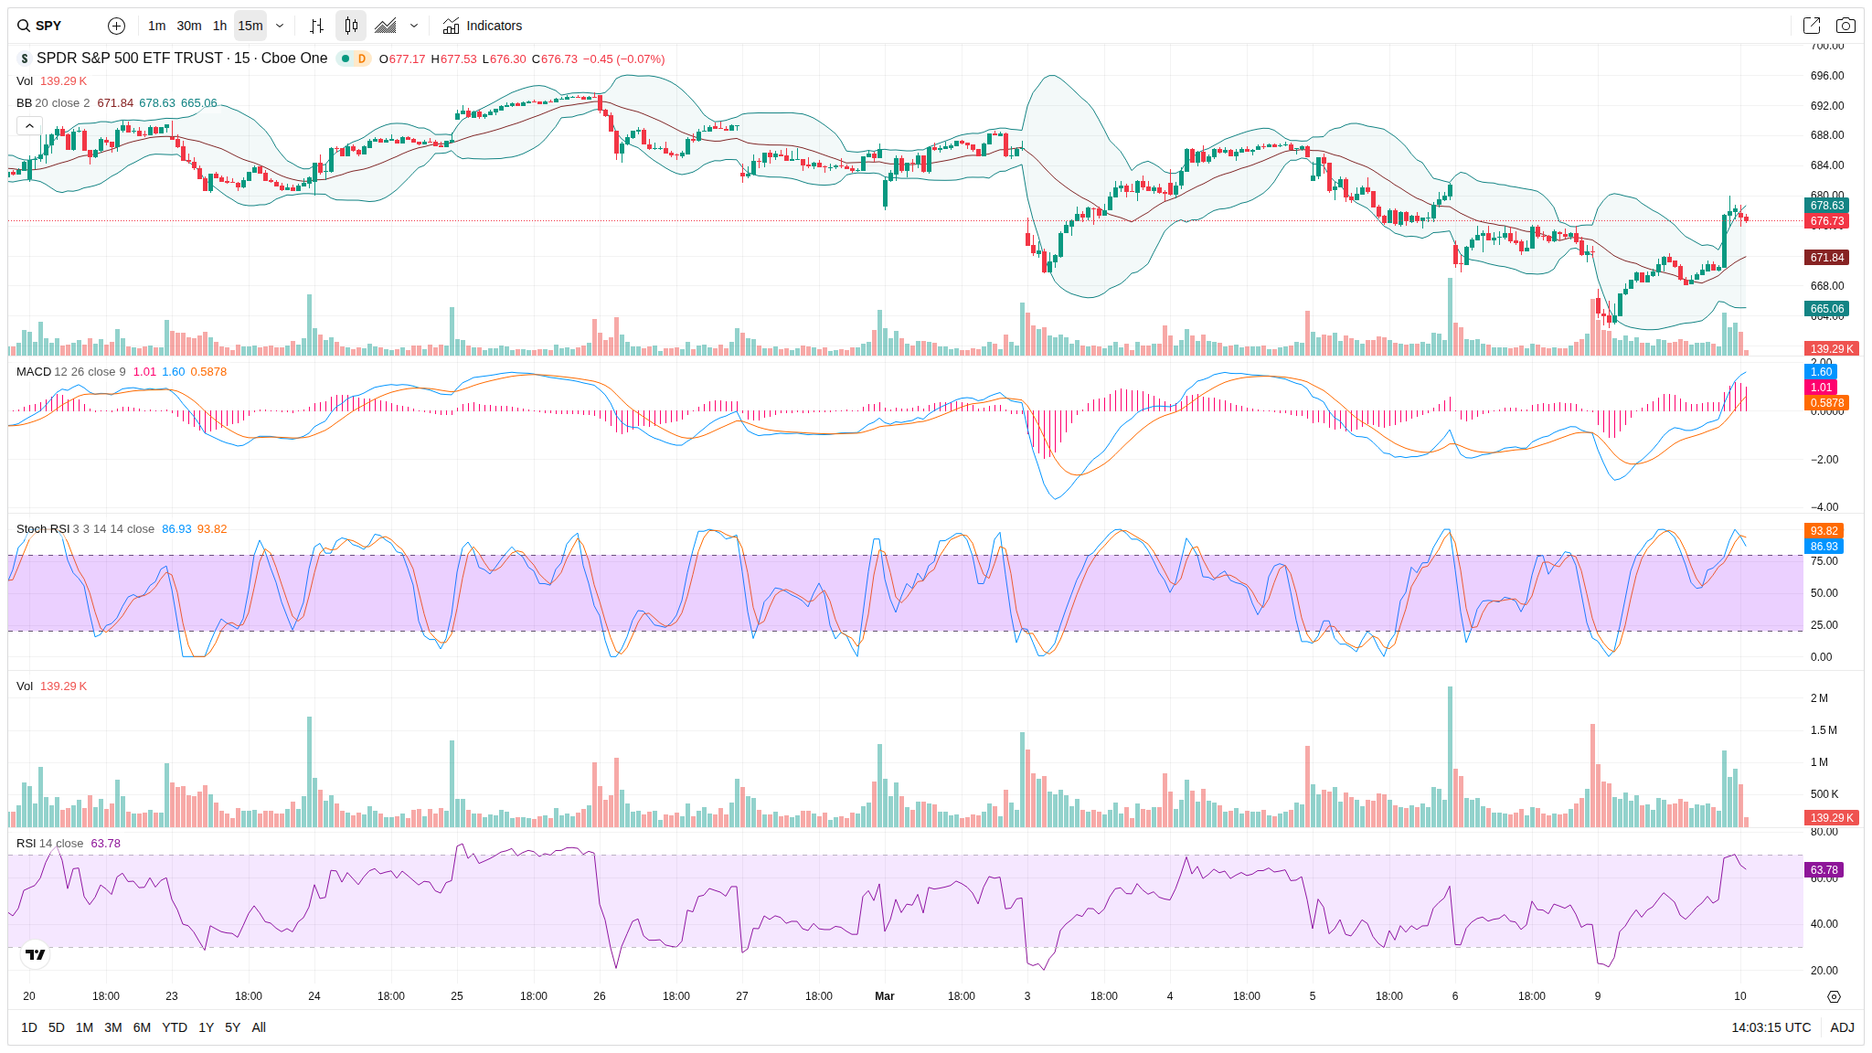Toggle the ADJ adjustment button
The image size is (1872, 1053).
[x=1842, y=1027]
